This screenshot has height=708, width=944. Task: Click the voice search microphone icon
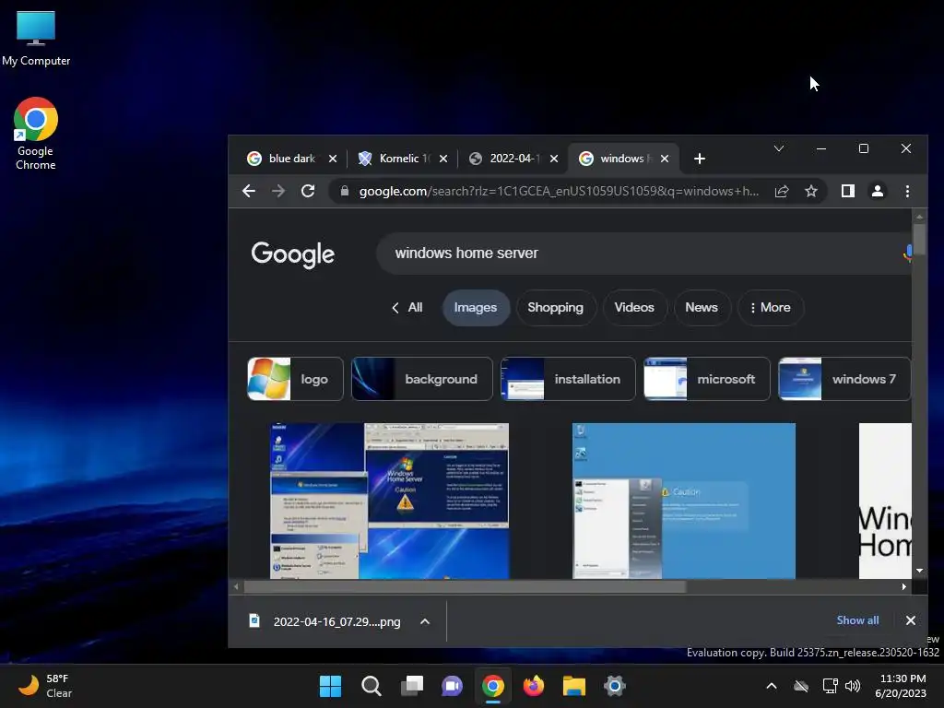click(x=907, y=254)
